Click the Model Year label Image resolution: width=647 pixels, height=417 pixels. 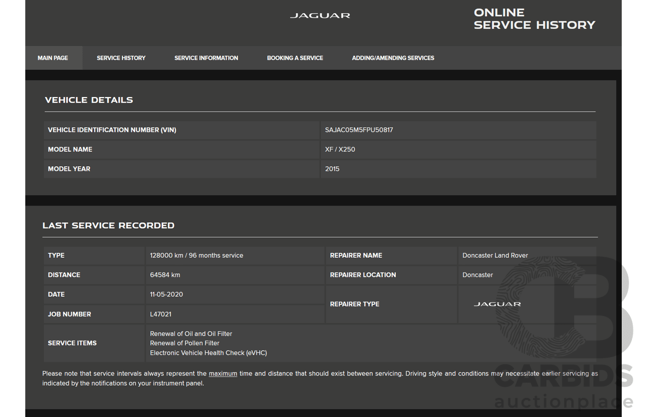pyautogui.click(x=69, y=169)
